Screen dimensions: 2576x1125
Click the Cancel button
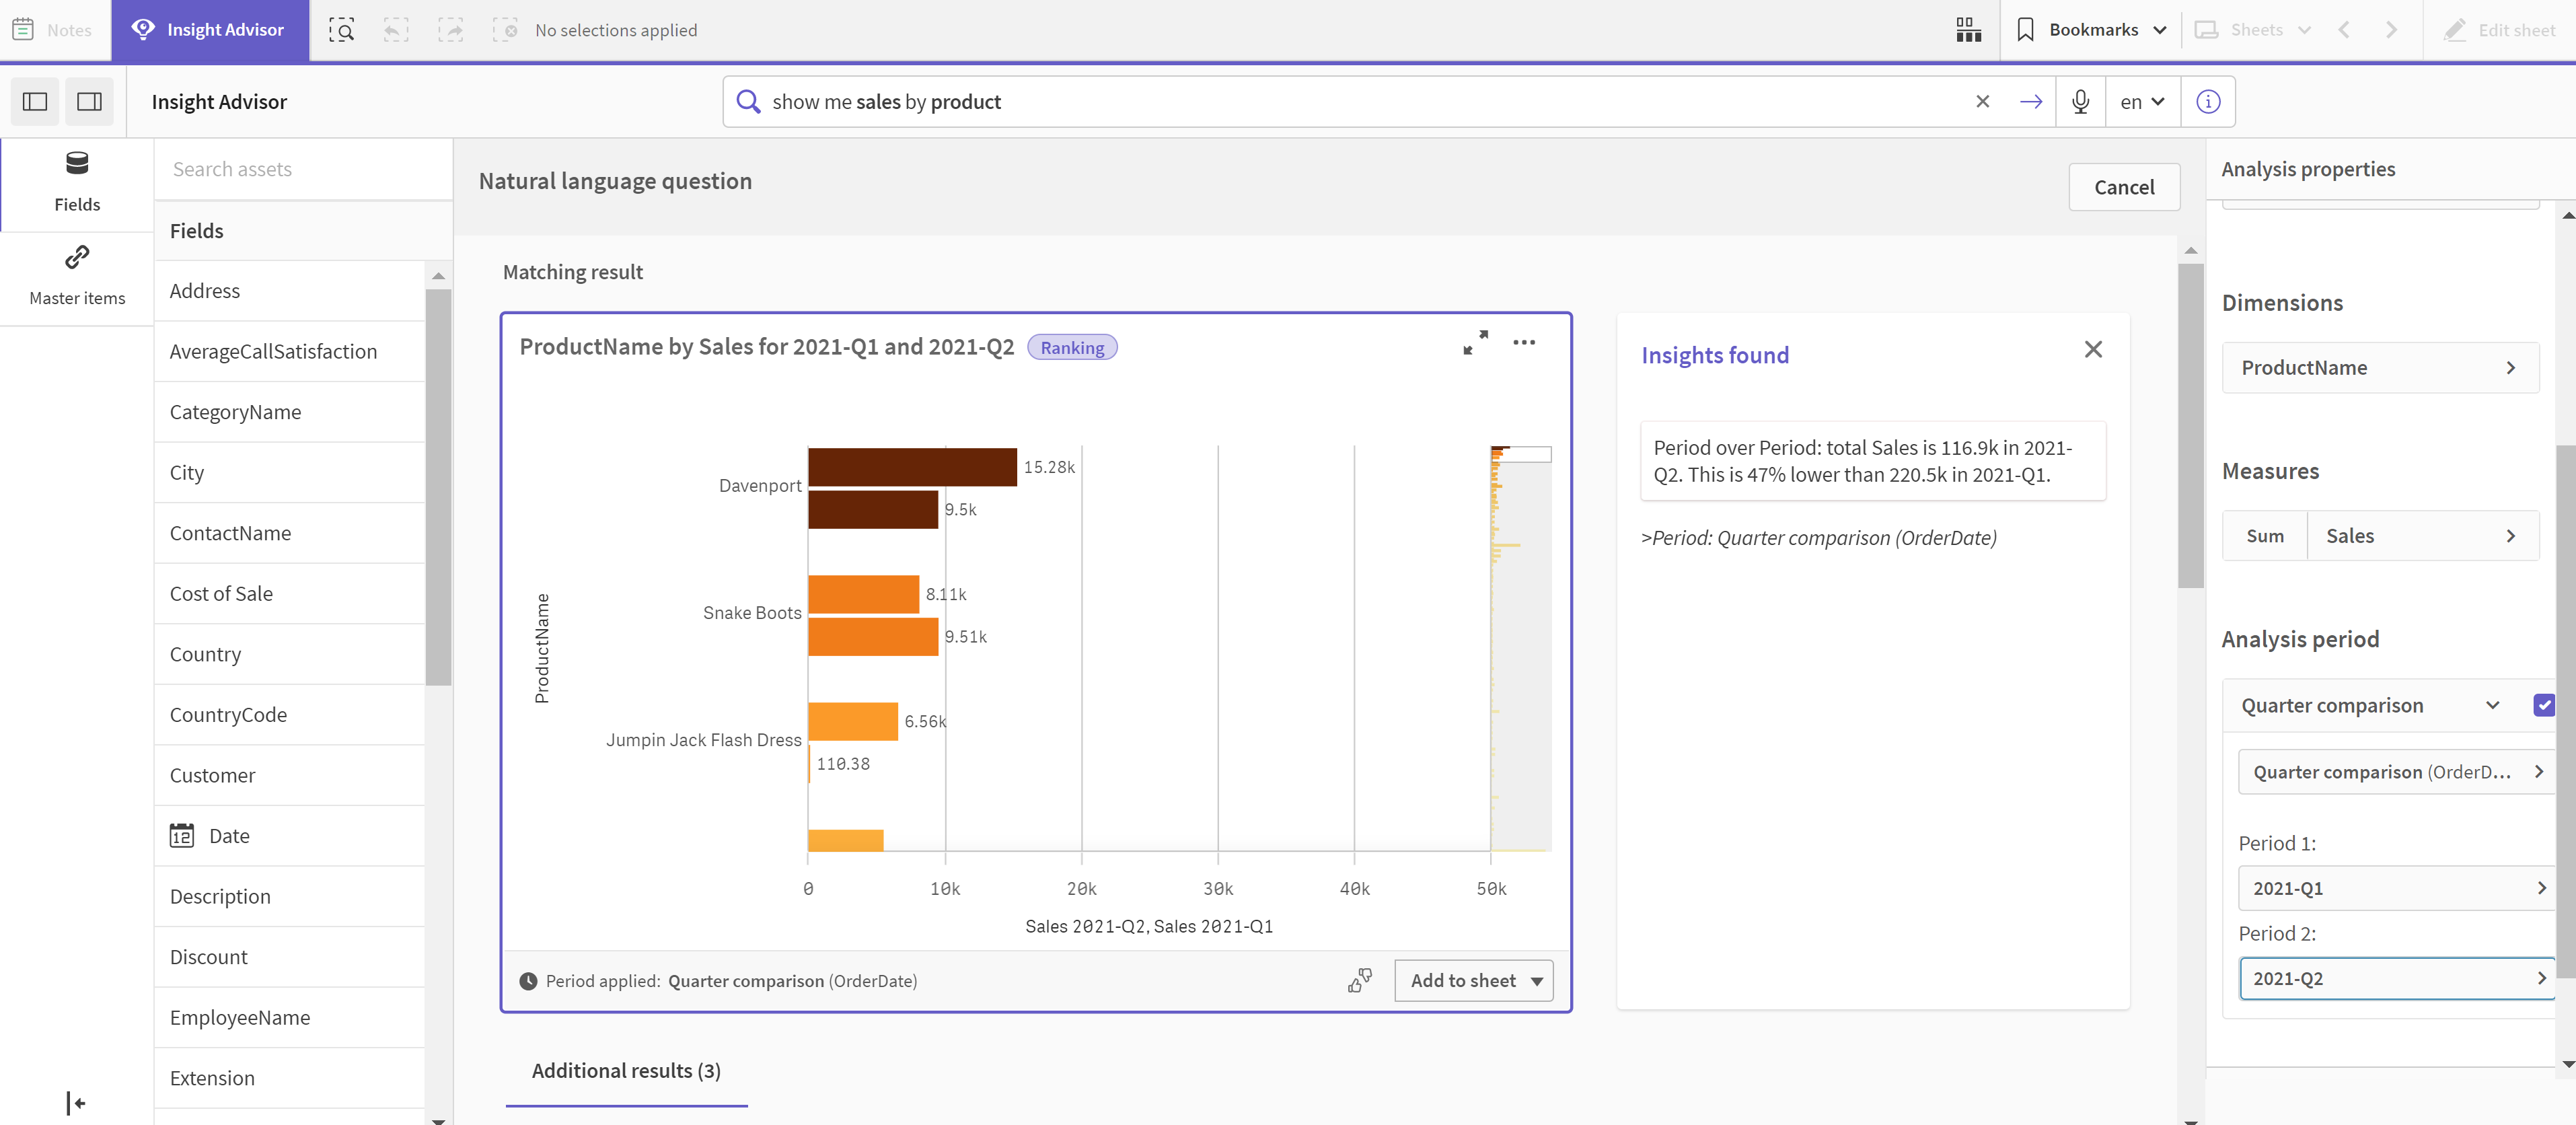tap(2124, 187)
